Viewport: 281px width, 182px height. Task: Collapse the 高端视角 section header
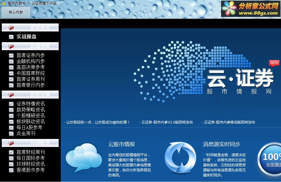30,46
